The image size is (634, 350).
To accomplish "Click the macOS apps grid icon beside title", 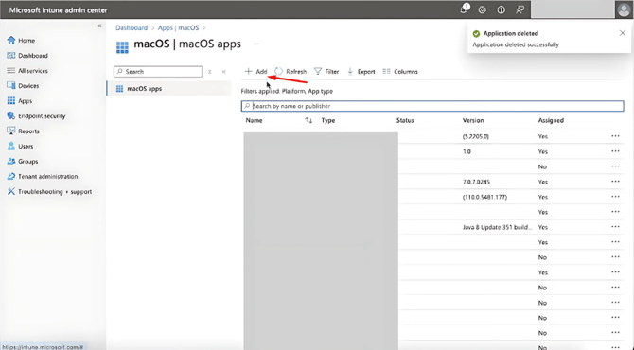I will click(122, 47).
